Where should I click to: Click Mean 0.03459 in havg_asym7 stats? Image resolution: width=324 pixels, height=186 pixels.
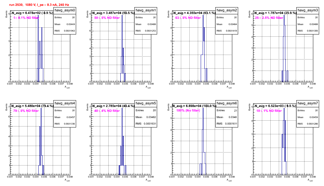[x=308, y=117]
